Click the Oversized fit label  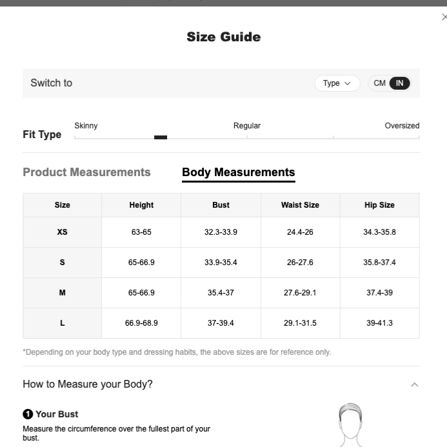pyautogui.click(x=402, y=126)
